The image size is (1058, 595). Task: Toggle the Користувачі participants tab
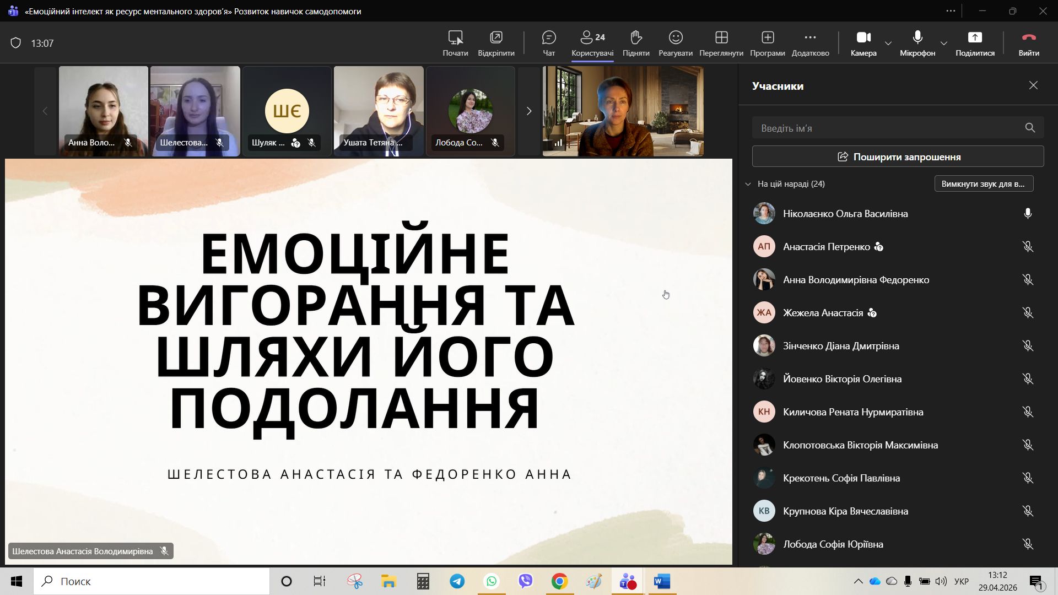(592, 43)
